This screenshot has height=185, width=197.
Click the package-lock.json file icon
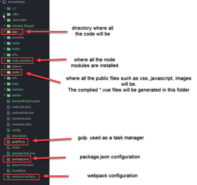8,153
